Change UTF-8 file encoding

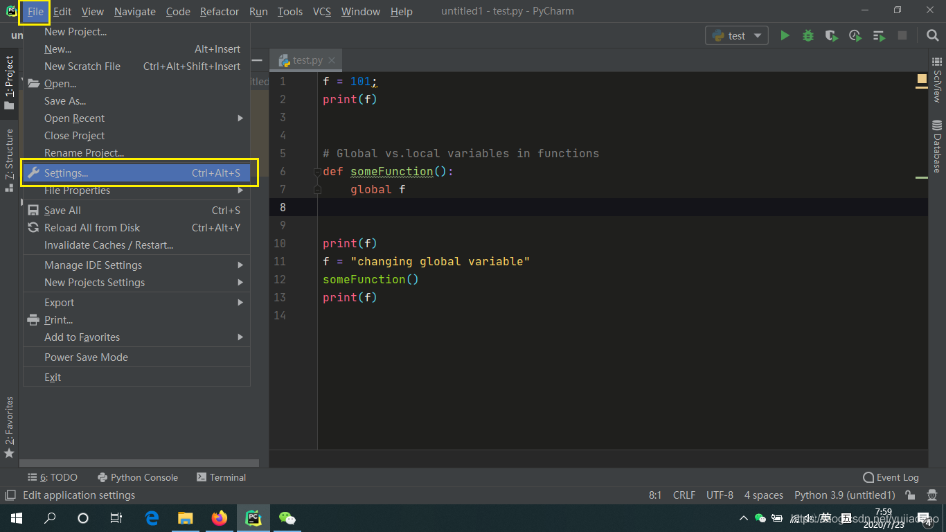720,495
